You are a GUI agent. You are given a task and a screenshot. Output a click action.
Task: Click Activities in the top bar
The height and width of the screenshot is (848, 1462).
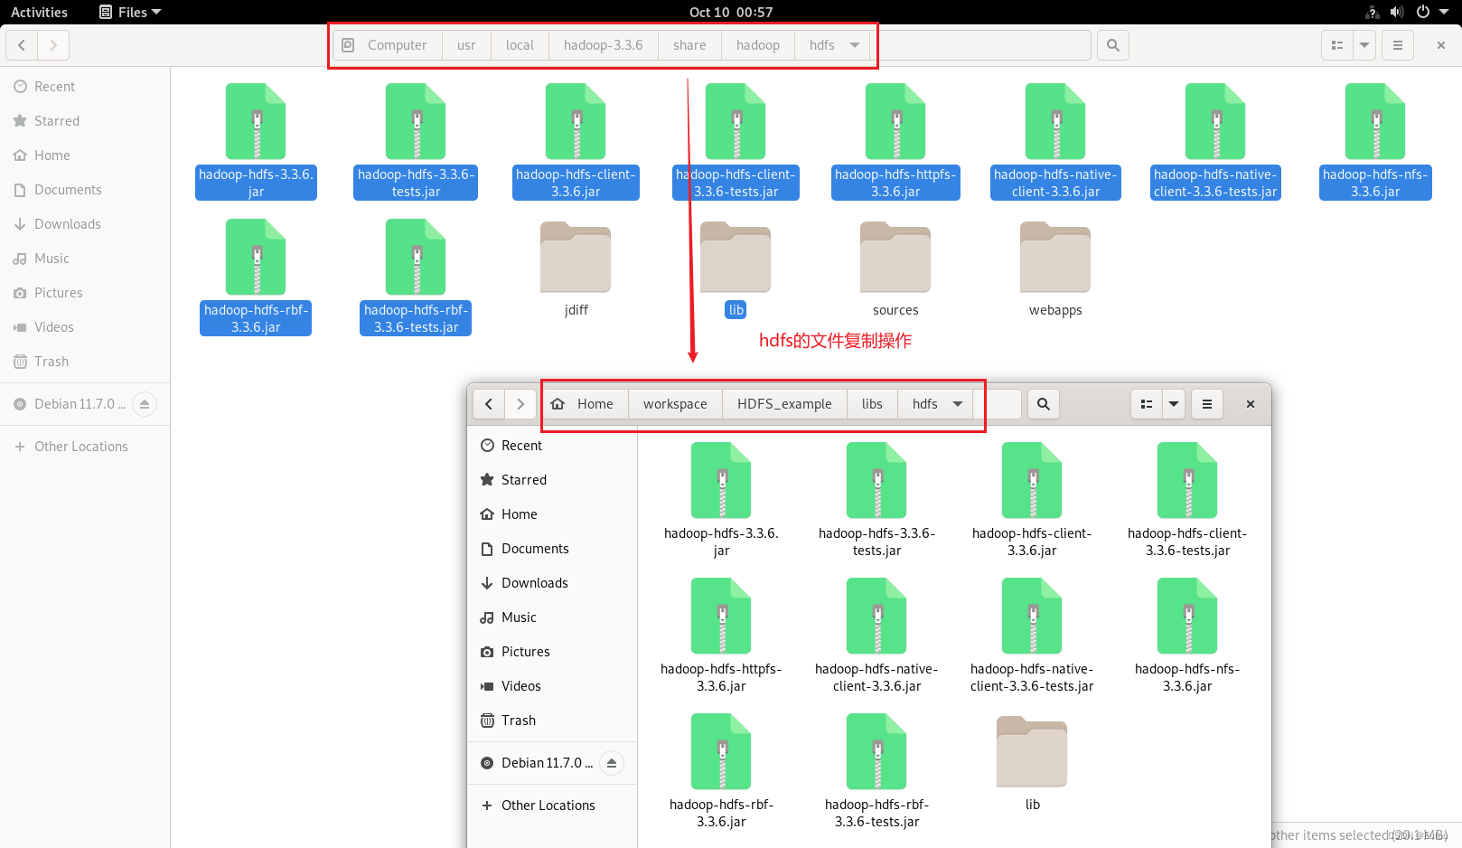(39, 12)
